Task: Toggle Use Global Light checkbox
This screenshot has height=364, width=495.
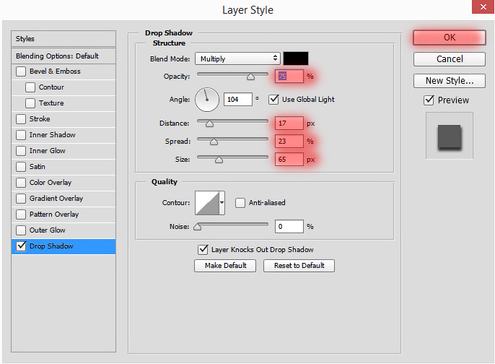Action: click(x=273, y=100)
